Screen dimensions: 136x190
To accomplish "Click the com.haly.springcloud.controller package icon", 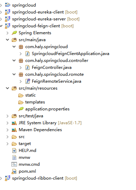I will pyautogui.click(x=21, y=61).
